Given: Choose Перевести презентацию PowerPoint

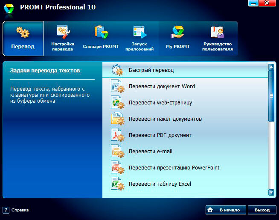Looking at the screenshot, I should tap(185, 167).
